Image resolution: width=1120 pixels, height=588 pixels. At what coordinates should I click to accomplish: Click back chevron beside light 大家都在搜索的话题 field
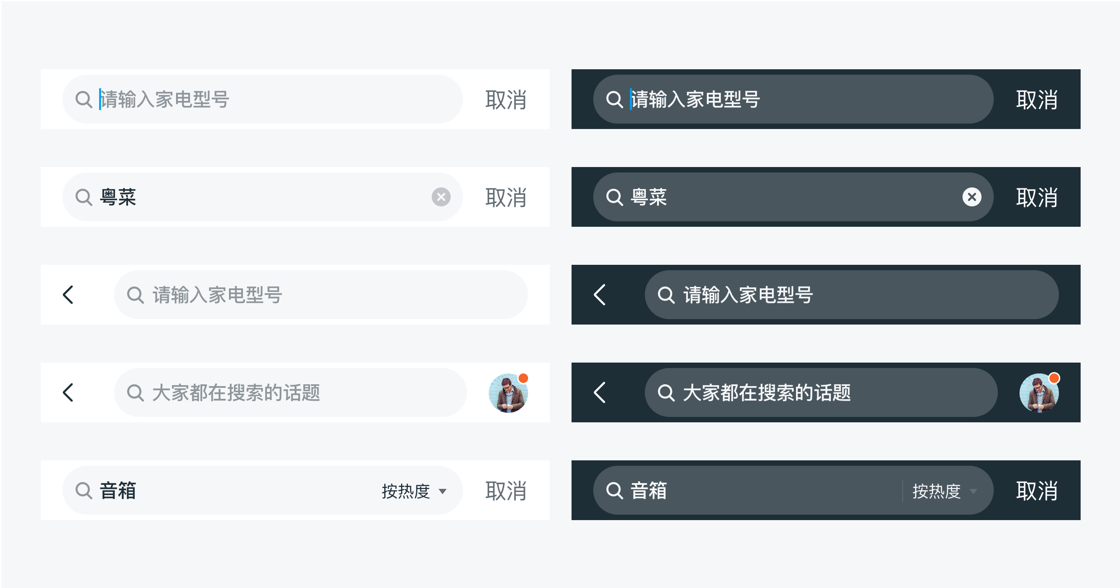pyautogui.click(x=68, y=392)
